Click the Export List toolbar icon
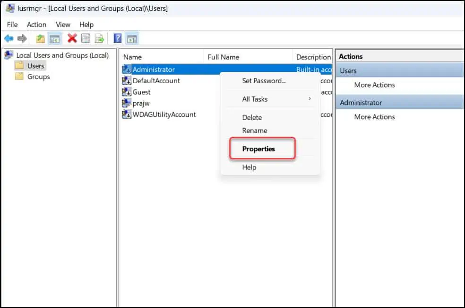This screenshot has width=465, height=308. (x=99, y=39)
